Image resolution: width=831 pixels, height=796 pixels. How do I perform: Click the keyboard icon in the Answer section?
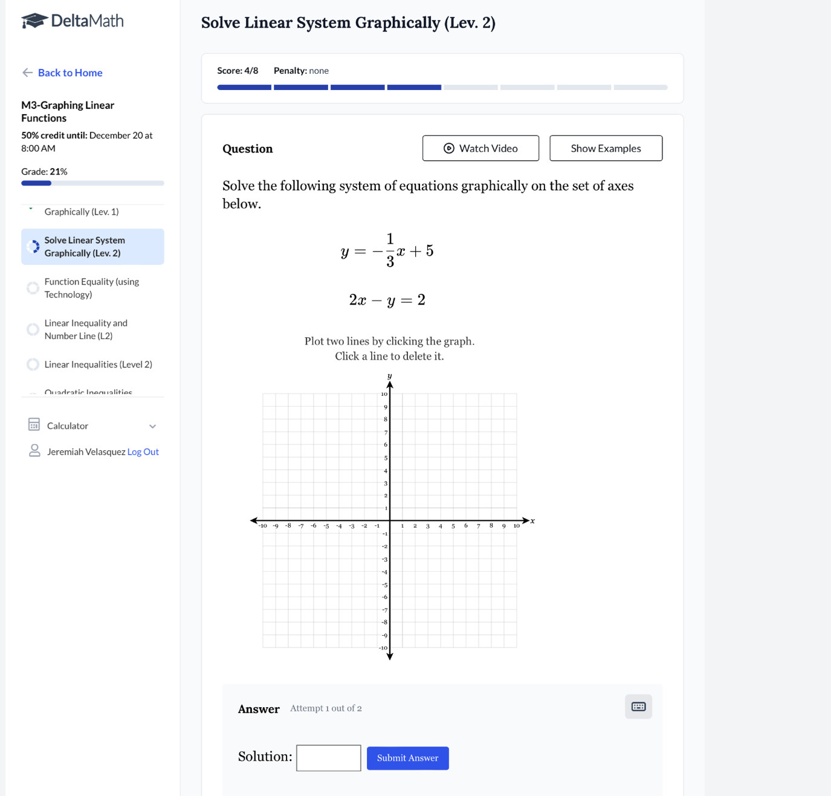pyautogui.click(x=638, y=706)
